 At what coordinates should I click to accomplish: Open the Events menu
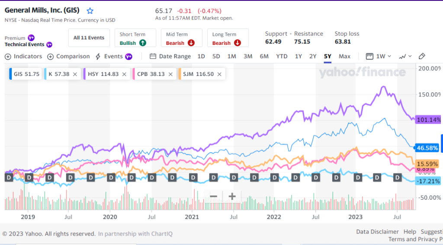(x=114, y=57)
